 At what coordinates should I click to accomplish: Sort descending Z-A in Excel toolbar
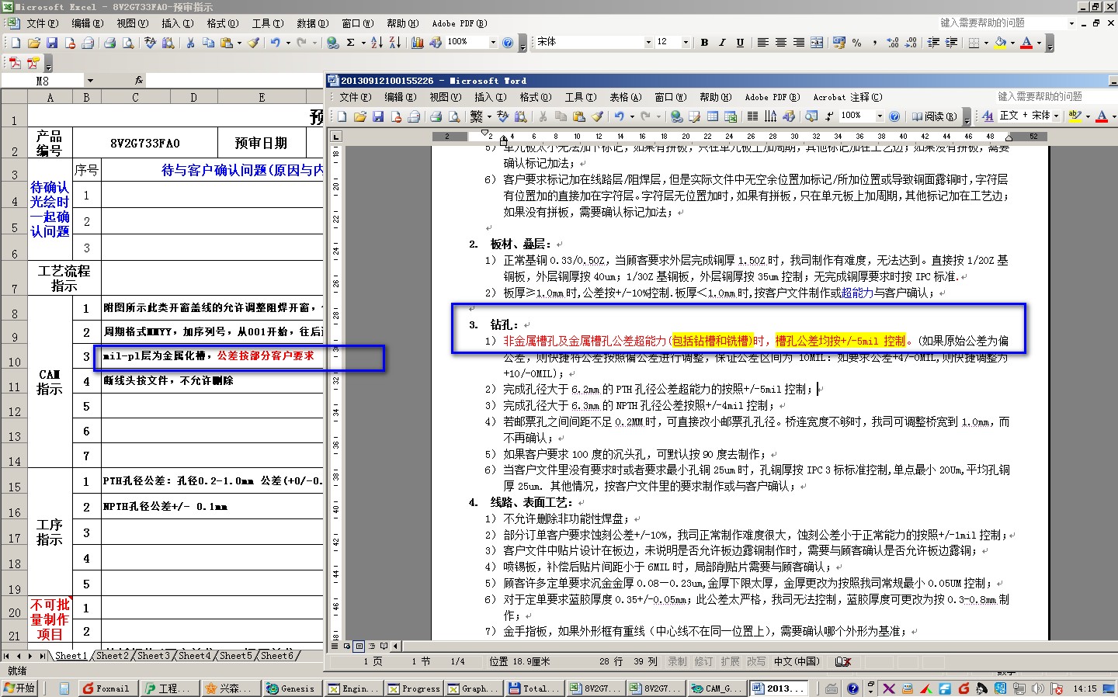394,43
